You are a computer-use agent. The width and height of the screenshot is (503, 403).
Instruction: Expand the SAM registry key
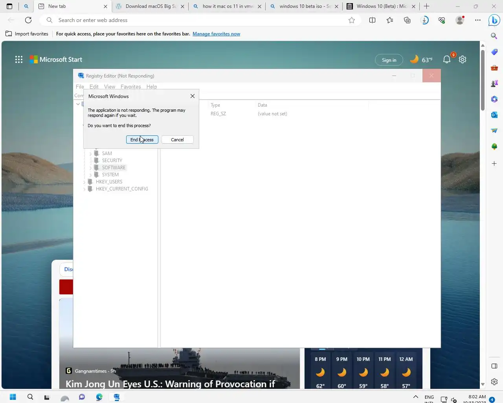(x=90, y=153)
